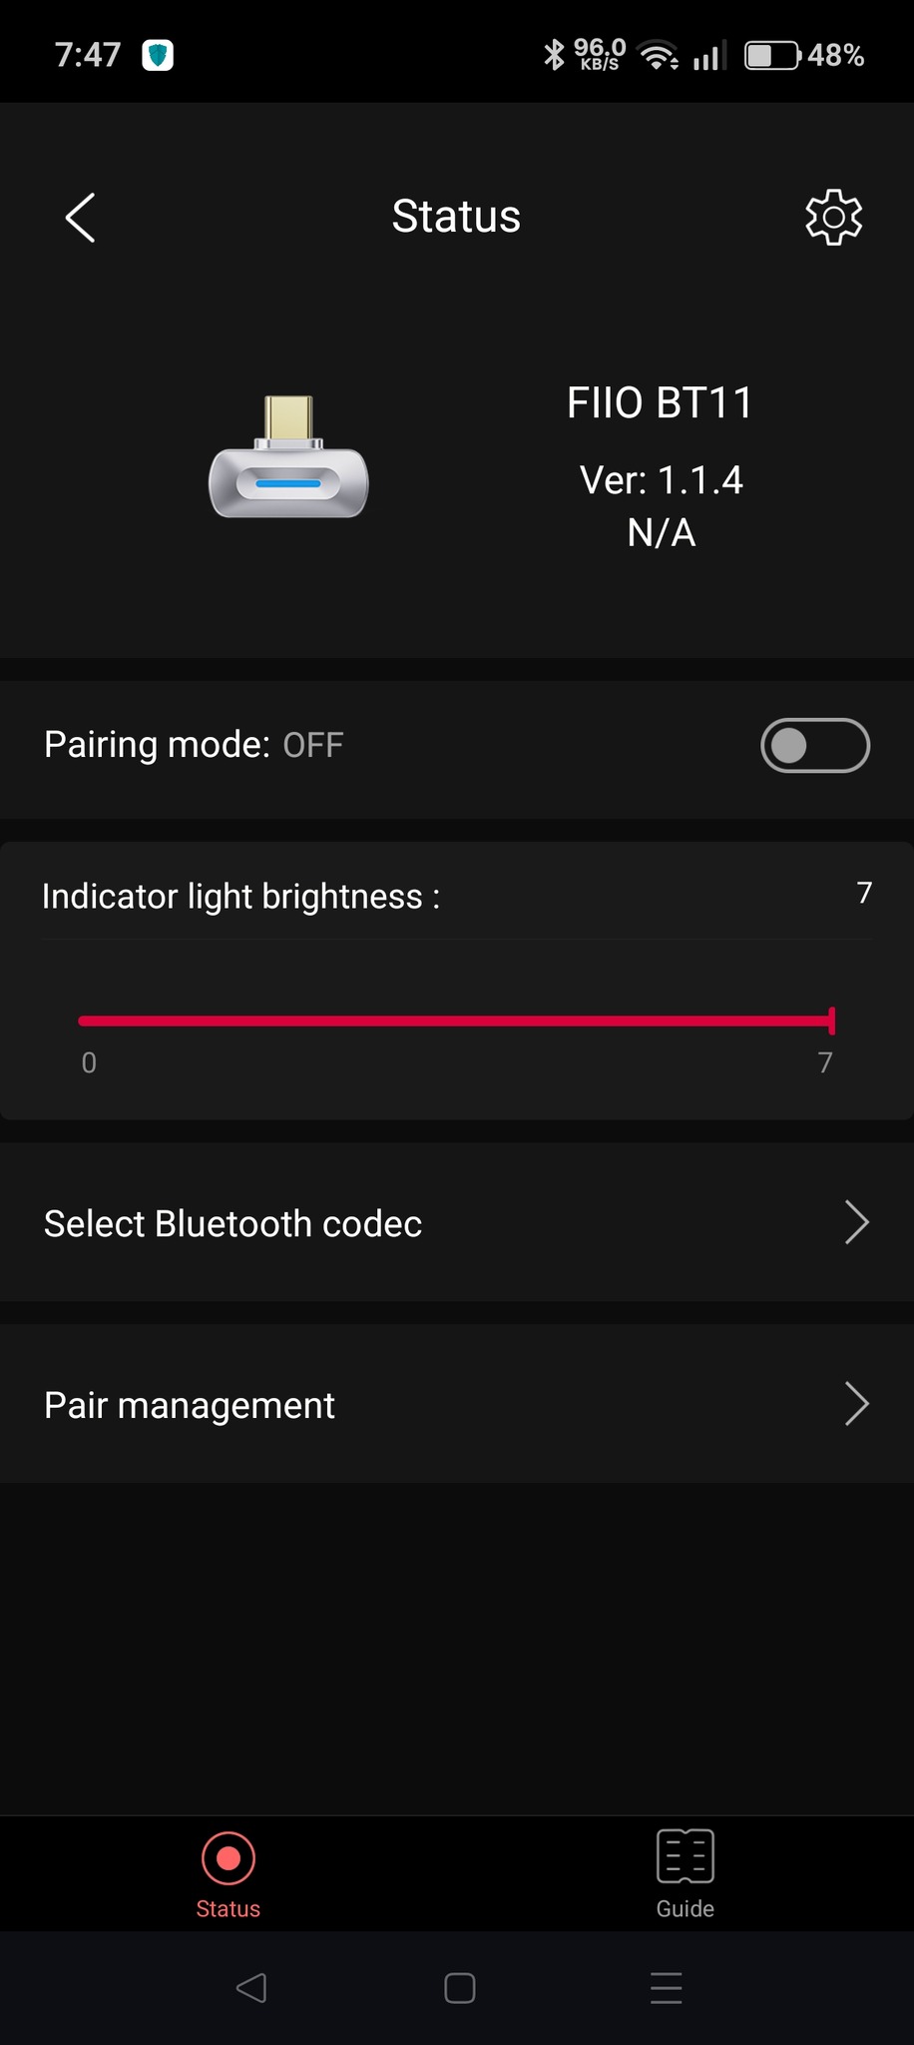Viewport: 914px width, 2045px height.
Task: Tap the Ver: 1.1.4 firmware text
Action: [661, 480]
